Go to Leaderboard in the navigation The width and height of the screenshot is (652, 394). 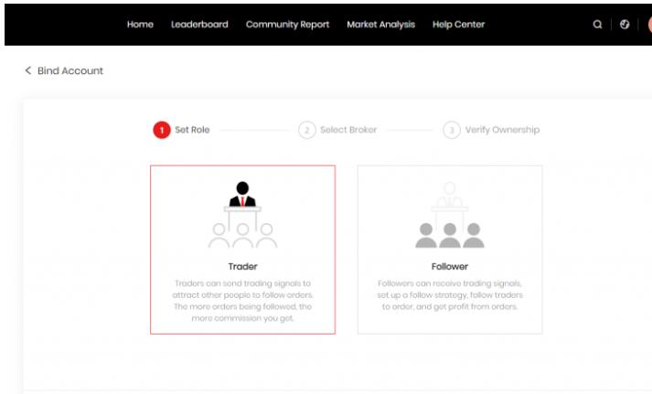click(x=199, y=25)
